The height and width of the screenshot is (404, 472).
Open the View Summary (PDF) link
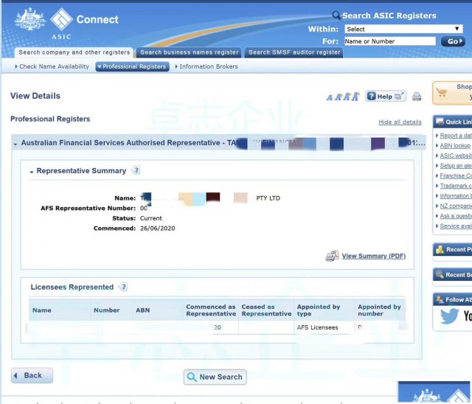click(373, 256)
